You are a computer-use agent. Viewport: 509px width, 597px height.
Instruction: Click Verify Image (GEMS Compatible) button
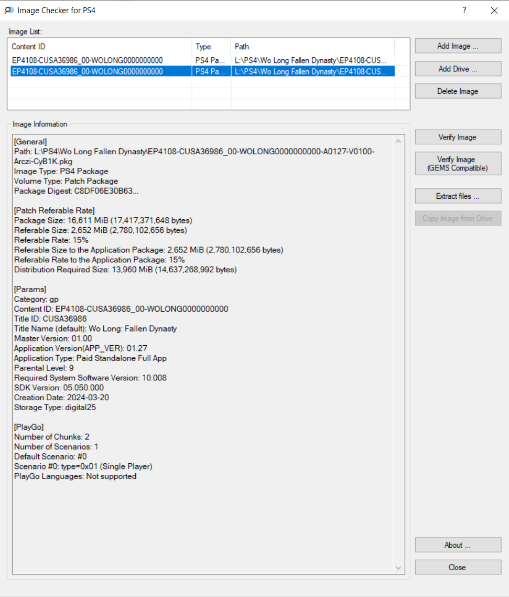[x=458, y=164]
